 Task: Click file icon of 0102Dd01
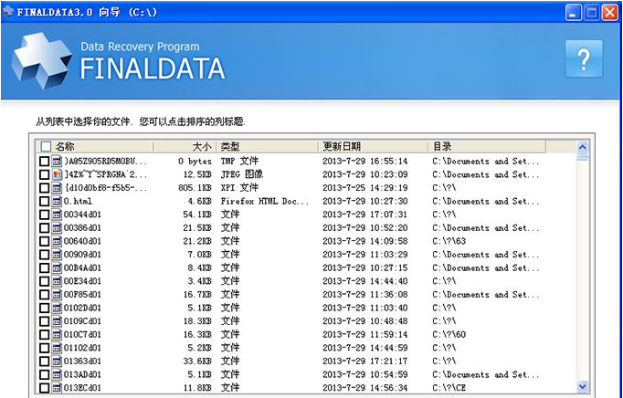pos(57,308)
